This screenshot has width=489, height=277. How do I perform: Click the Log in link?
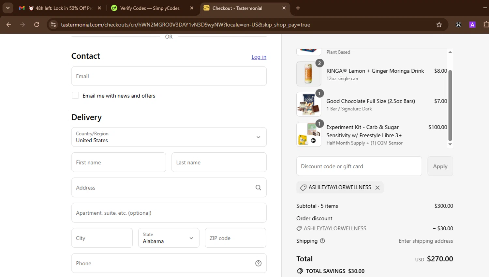pos(259,57)
